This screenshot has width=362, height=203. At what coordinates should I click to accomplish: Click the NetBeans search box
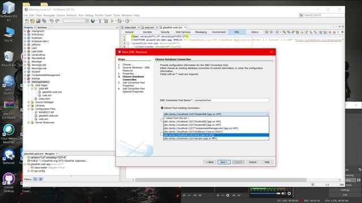click(322, 15)
